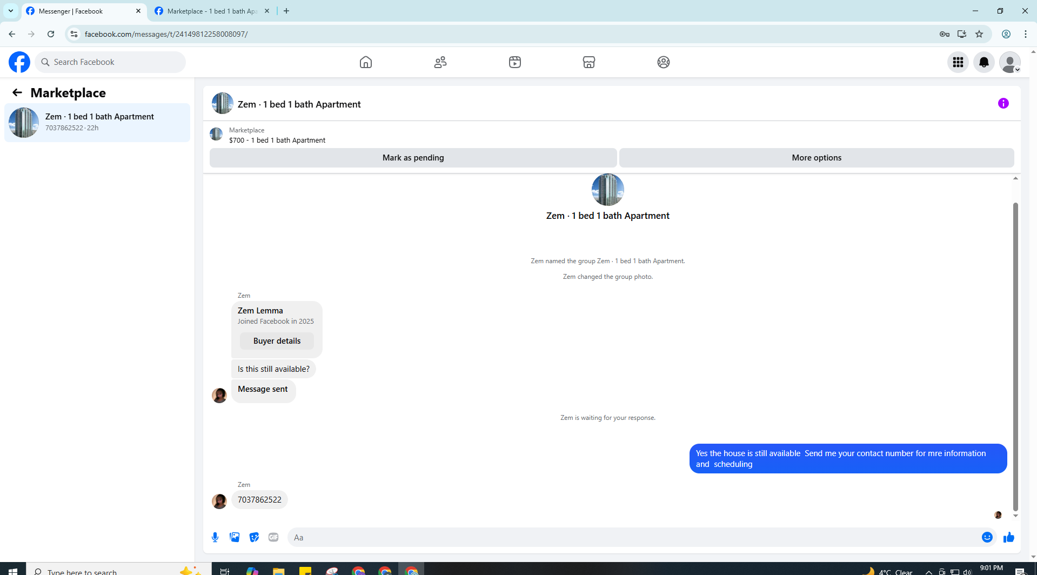
Task: Open Task View on the taskbar
Action: 225,571
